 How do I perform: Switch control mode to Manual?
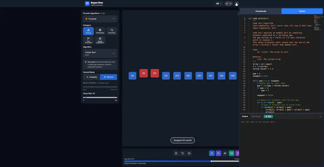[x=109, y=77]
